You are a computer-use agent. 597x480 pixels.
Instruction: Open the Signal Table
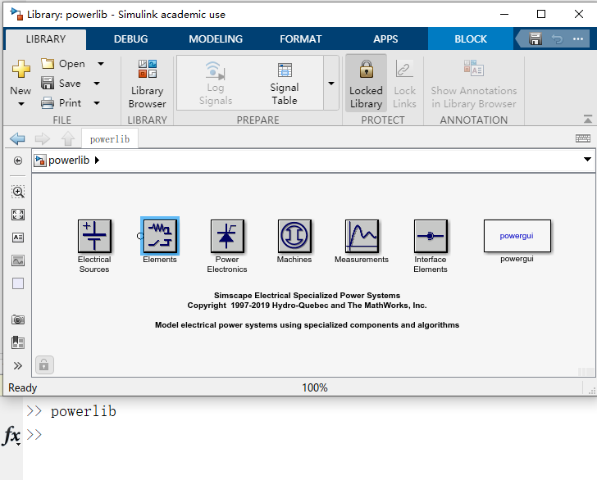(x=285, y=84)
